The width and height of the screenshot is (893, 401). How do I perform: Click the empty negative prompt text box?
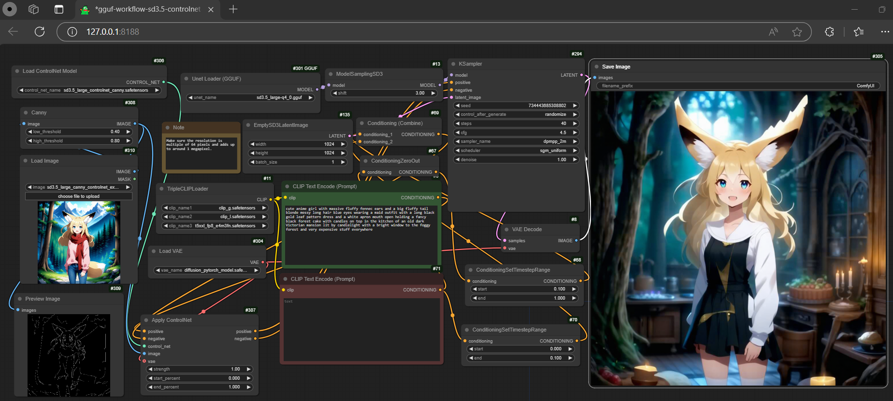click(x=361, y=329)
